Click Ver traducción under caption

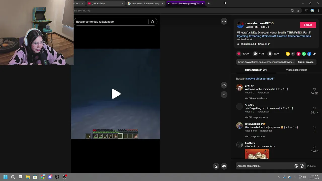point(245,39)
